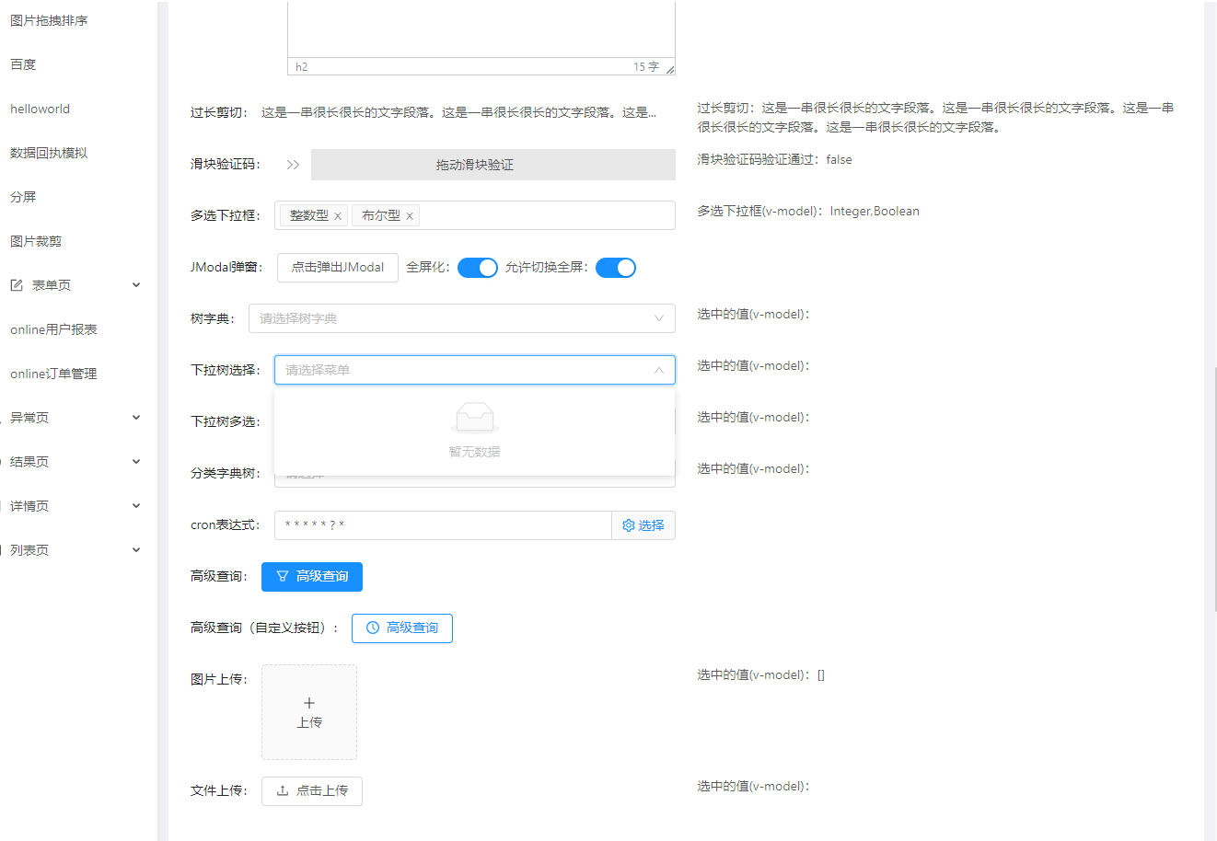
Task: Expand the 异常页 sidebar menu
Action: 136,418
